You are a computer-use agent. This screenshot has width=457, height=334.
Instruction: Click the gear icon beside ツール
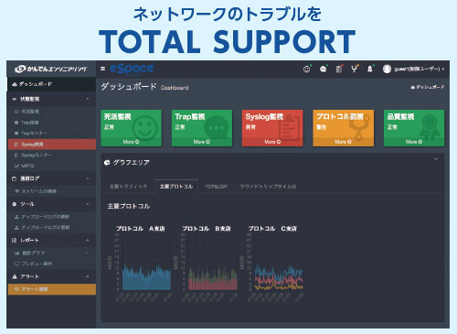click(x=14, y=204)
